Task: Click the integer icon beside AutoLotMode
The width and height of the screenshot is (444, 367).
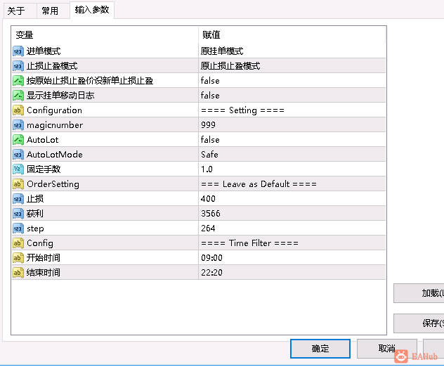Action: 18,155
